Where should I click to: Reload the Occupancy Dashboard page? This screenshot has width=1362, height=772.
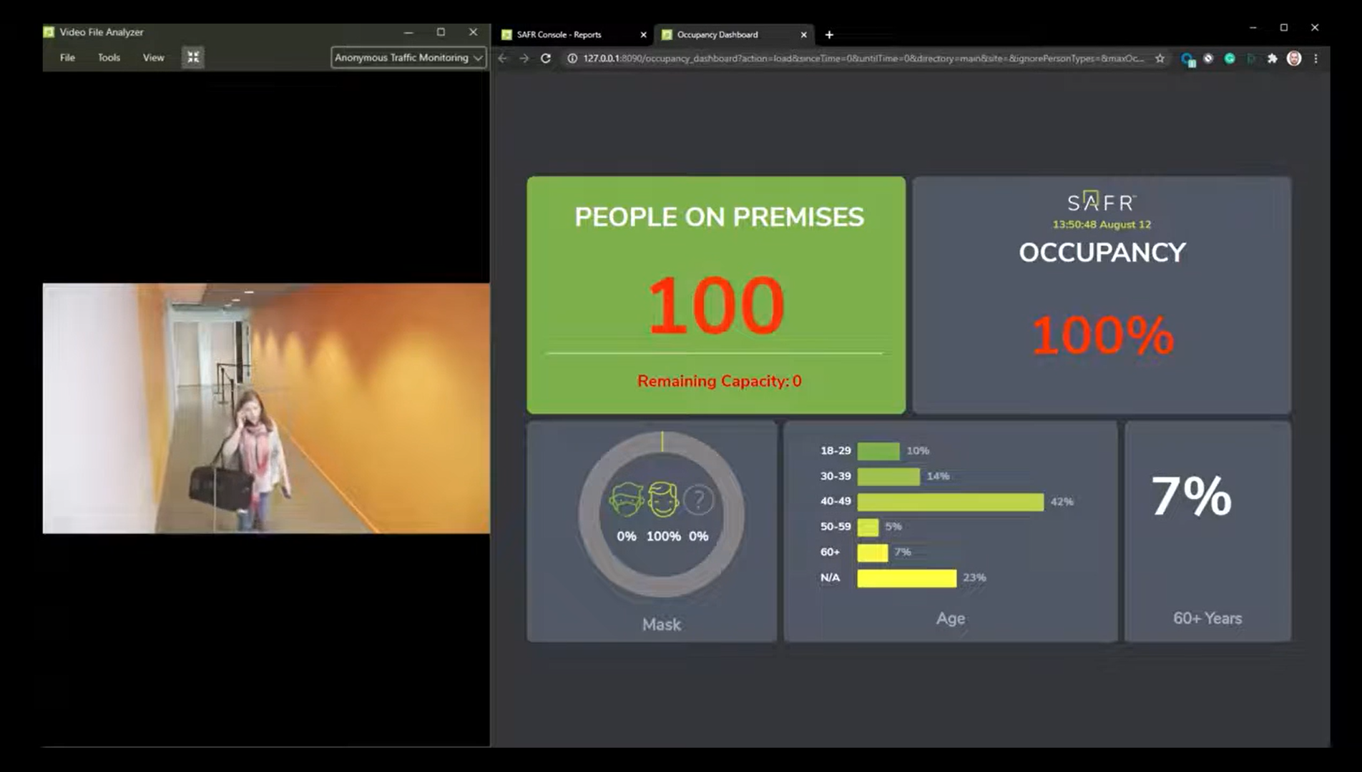tap(546, 59)
